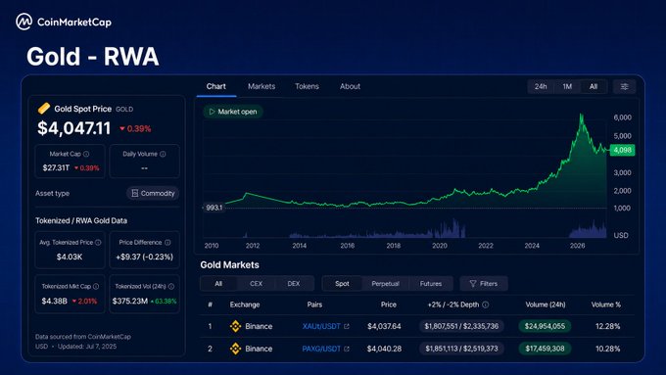Open the XAUt/USDT pair link
The height and width of the screenshot is (375, 666).
[321, 326]
